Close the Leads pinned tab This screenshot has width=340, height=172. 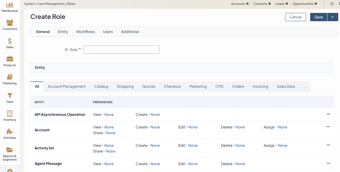[287, 4]
